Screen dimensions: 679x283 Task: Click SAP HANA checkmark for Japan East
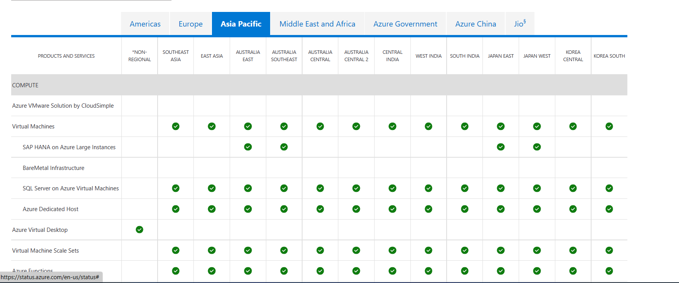[501, 147]
